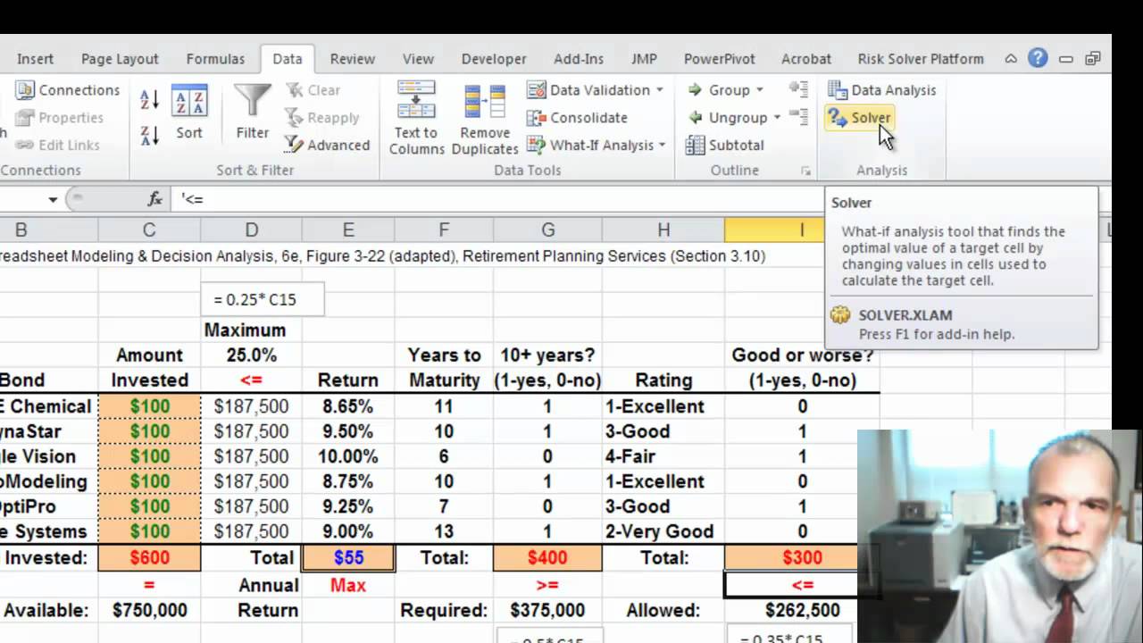This screenshot has height=643, width=1143.
Task: Open Connections manager
Action: [x=68, y=89]
